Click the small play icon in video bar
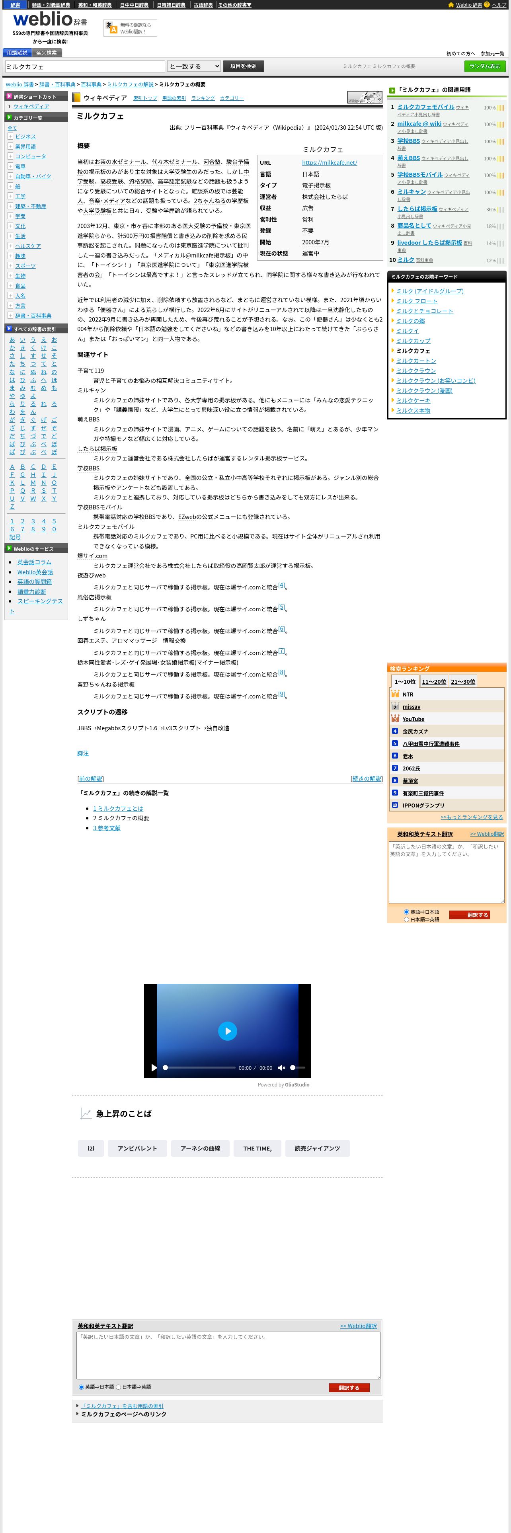This screenshot has width=511, height=1533. click(x=154, y=1068)
